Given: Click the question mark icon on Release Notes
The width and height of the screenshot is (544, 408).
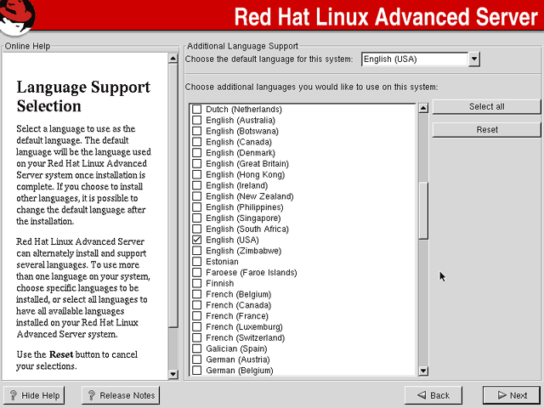Looking at the screenshot, I should 91,395.
